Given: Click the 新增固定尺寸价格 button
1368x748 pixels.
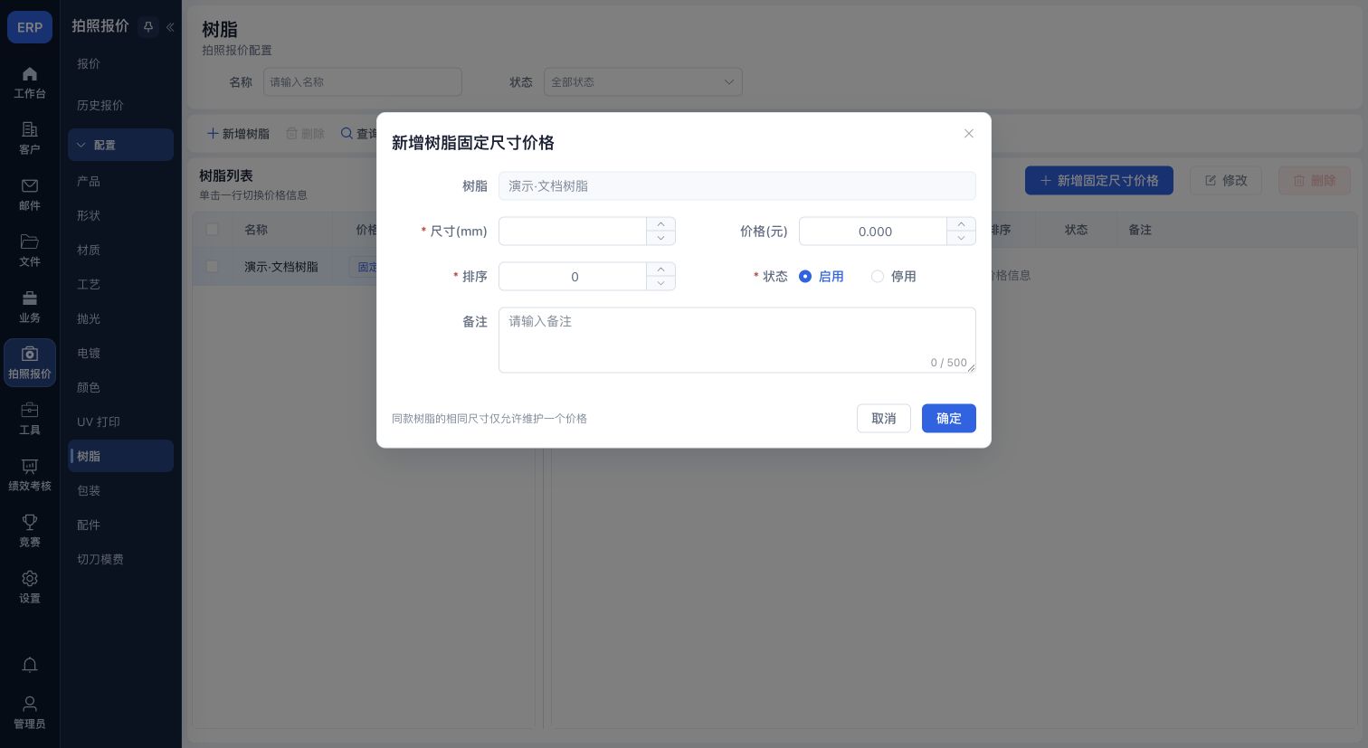Looking at the screenshot, I should coord(1099,181).
